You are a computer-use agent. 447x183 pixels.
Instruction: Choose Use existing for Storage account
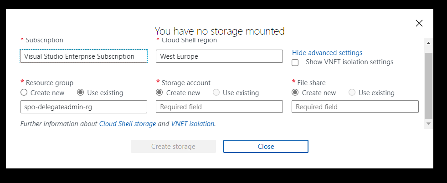point(216,93)
